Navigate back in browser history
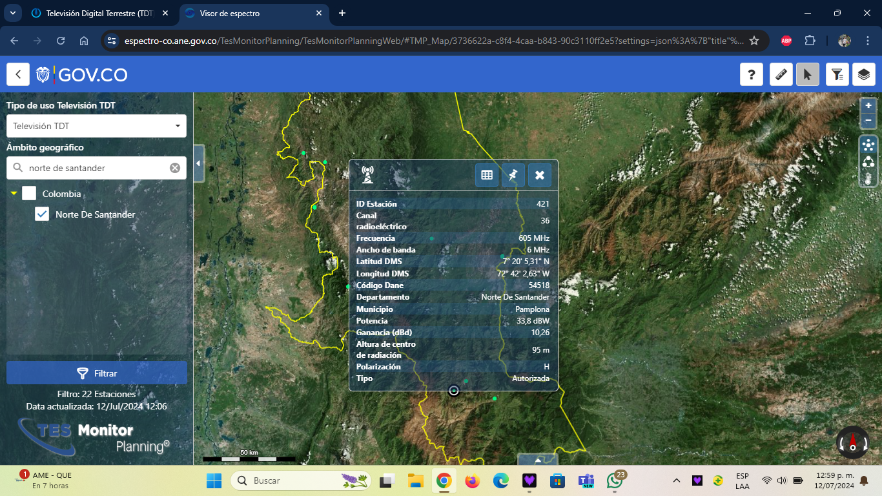Viewport: 882px width, 496px height. coord(14,41)
